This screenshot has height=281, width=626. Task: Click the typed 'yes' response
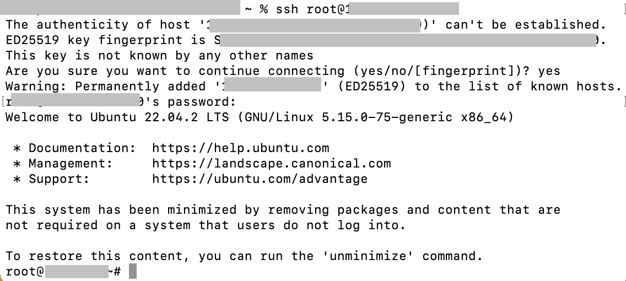click(549, 71)
